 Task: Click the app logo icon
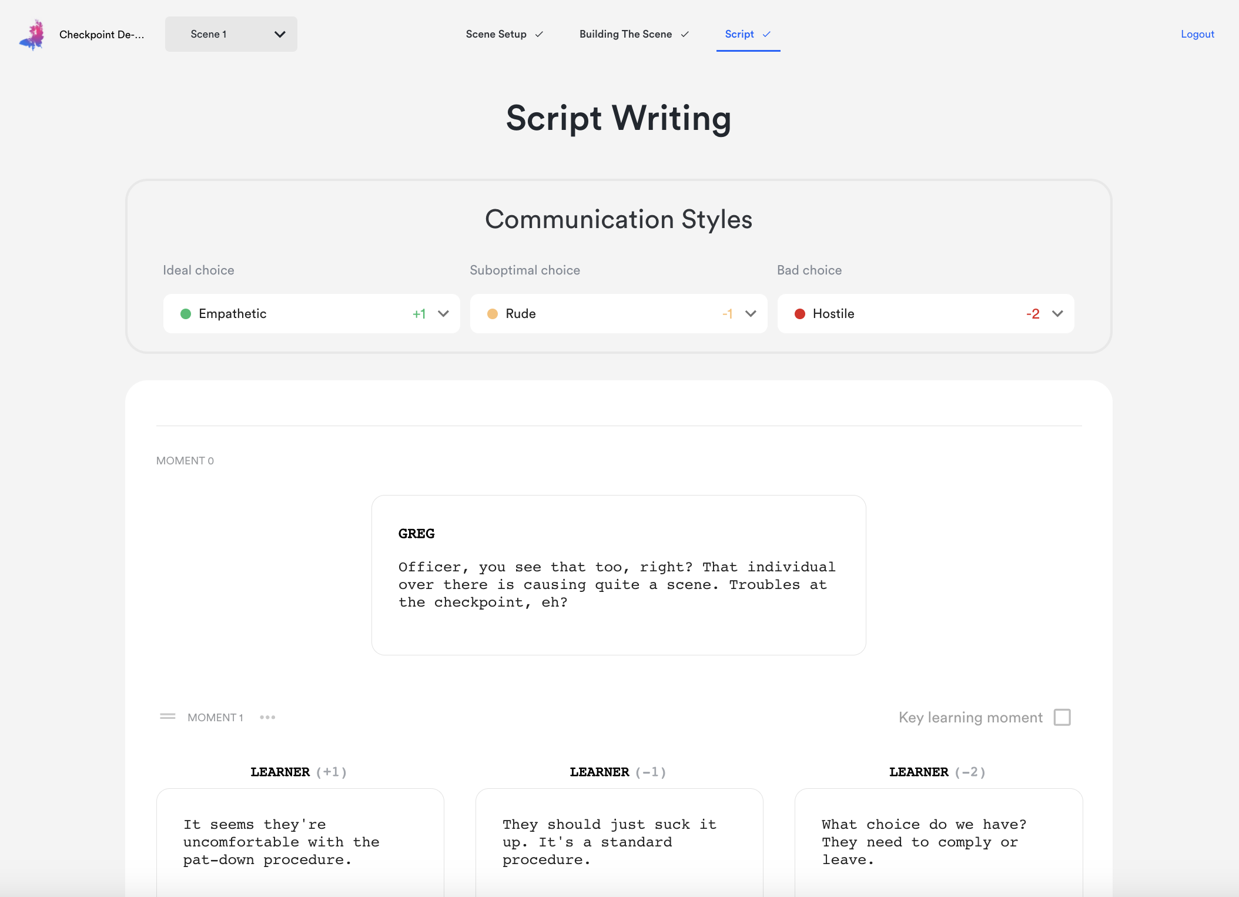32,35
